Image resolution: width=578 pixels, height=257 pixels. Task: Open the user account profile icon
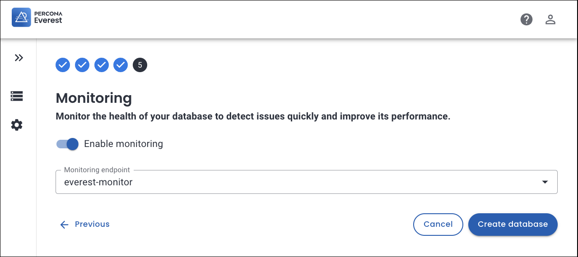tap(550, 19)
